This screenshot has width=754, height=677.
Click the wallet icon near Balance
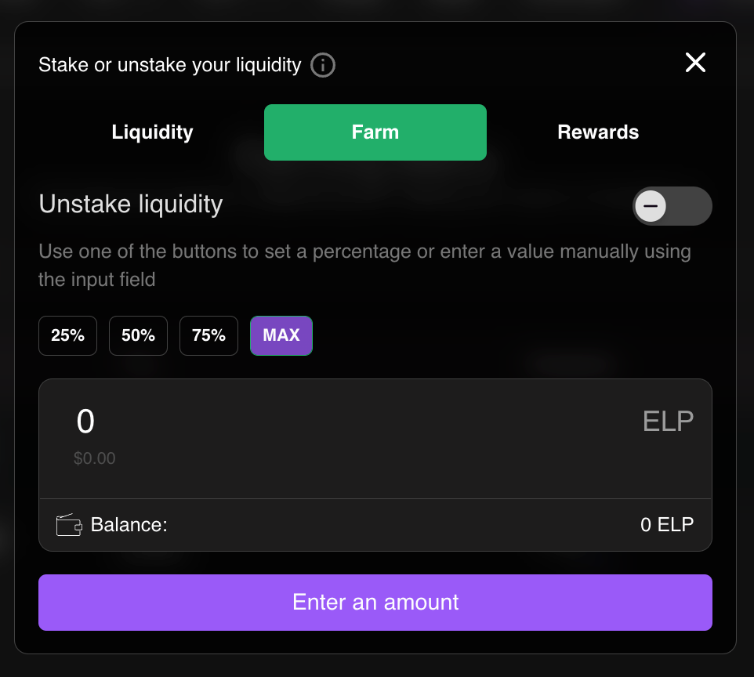pyautogui.click(x=69, y=524)
